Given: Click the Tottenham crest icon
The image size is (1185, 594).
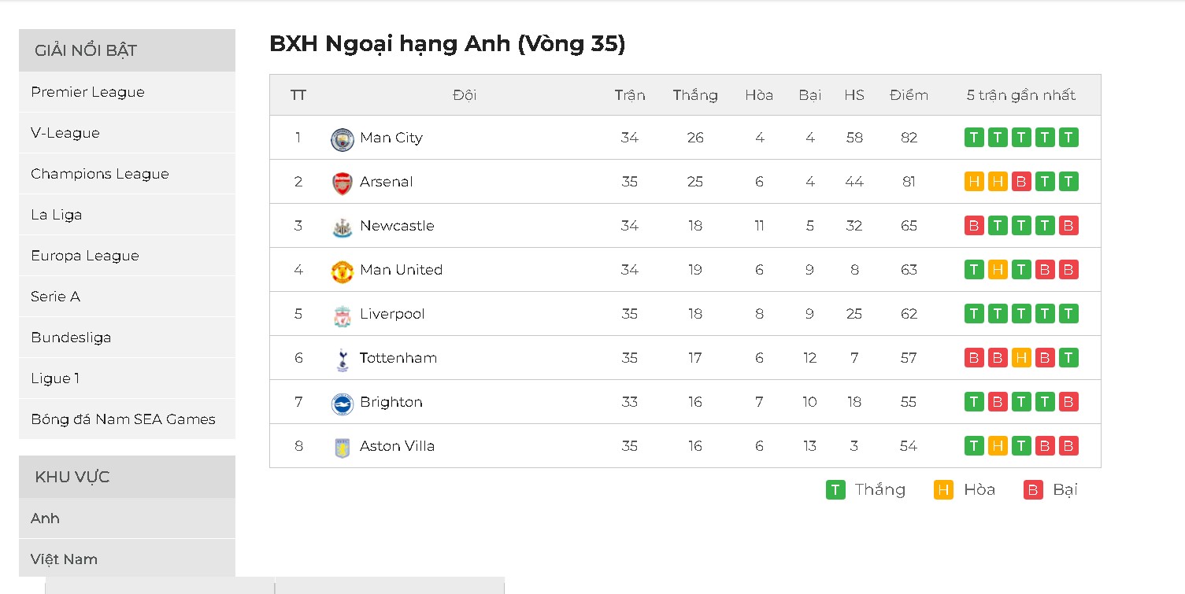Looking at the screenshot, I should (x=343, y=360).
